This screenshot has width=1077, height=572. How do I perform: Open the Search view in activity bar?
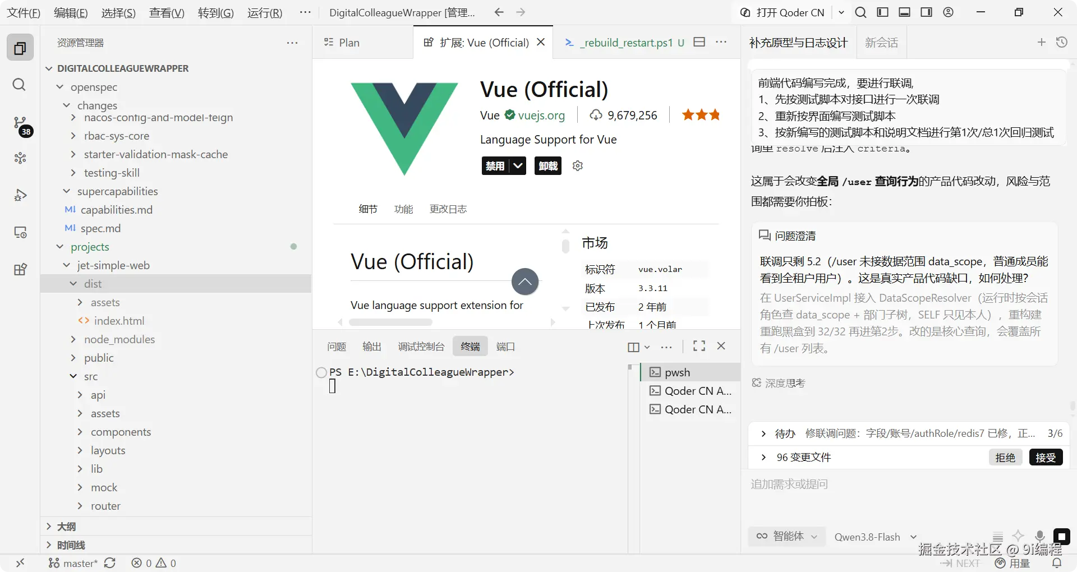pos(20,85)
